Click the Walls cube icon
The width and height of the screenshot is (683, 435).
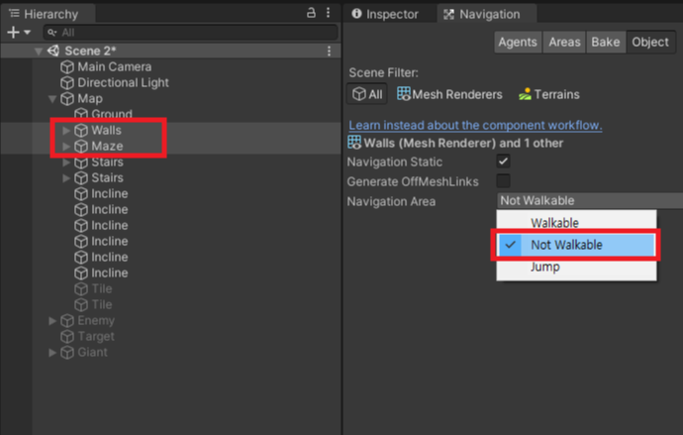pyautogui.click(x=81, y=131)
